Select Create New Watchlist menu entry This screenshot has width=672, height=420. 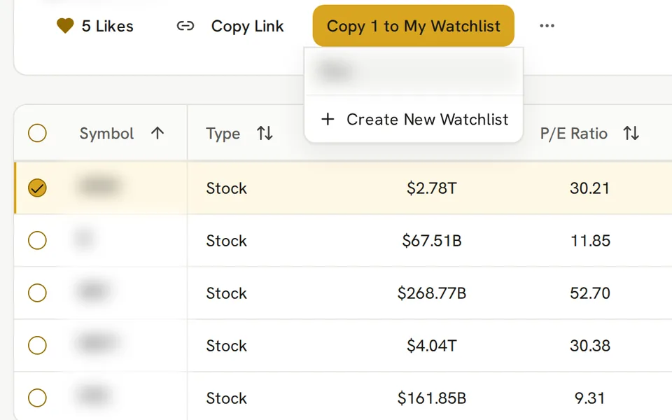(x=414, y=119)
